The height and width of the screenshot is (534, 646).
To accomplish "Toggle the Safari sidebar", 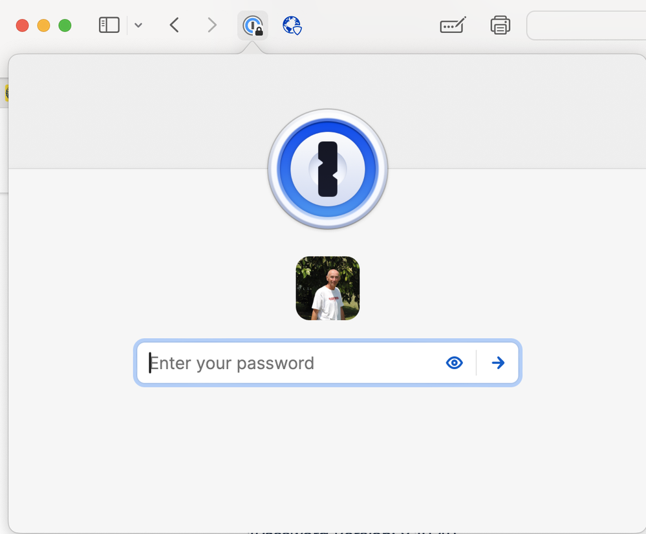I will 109,26.
